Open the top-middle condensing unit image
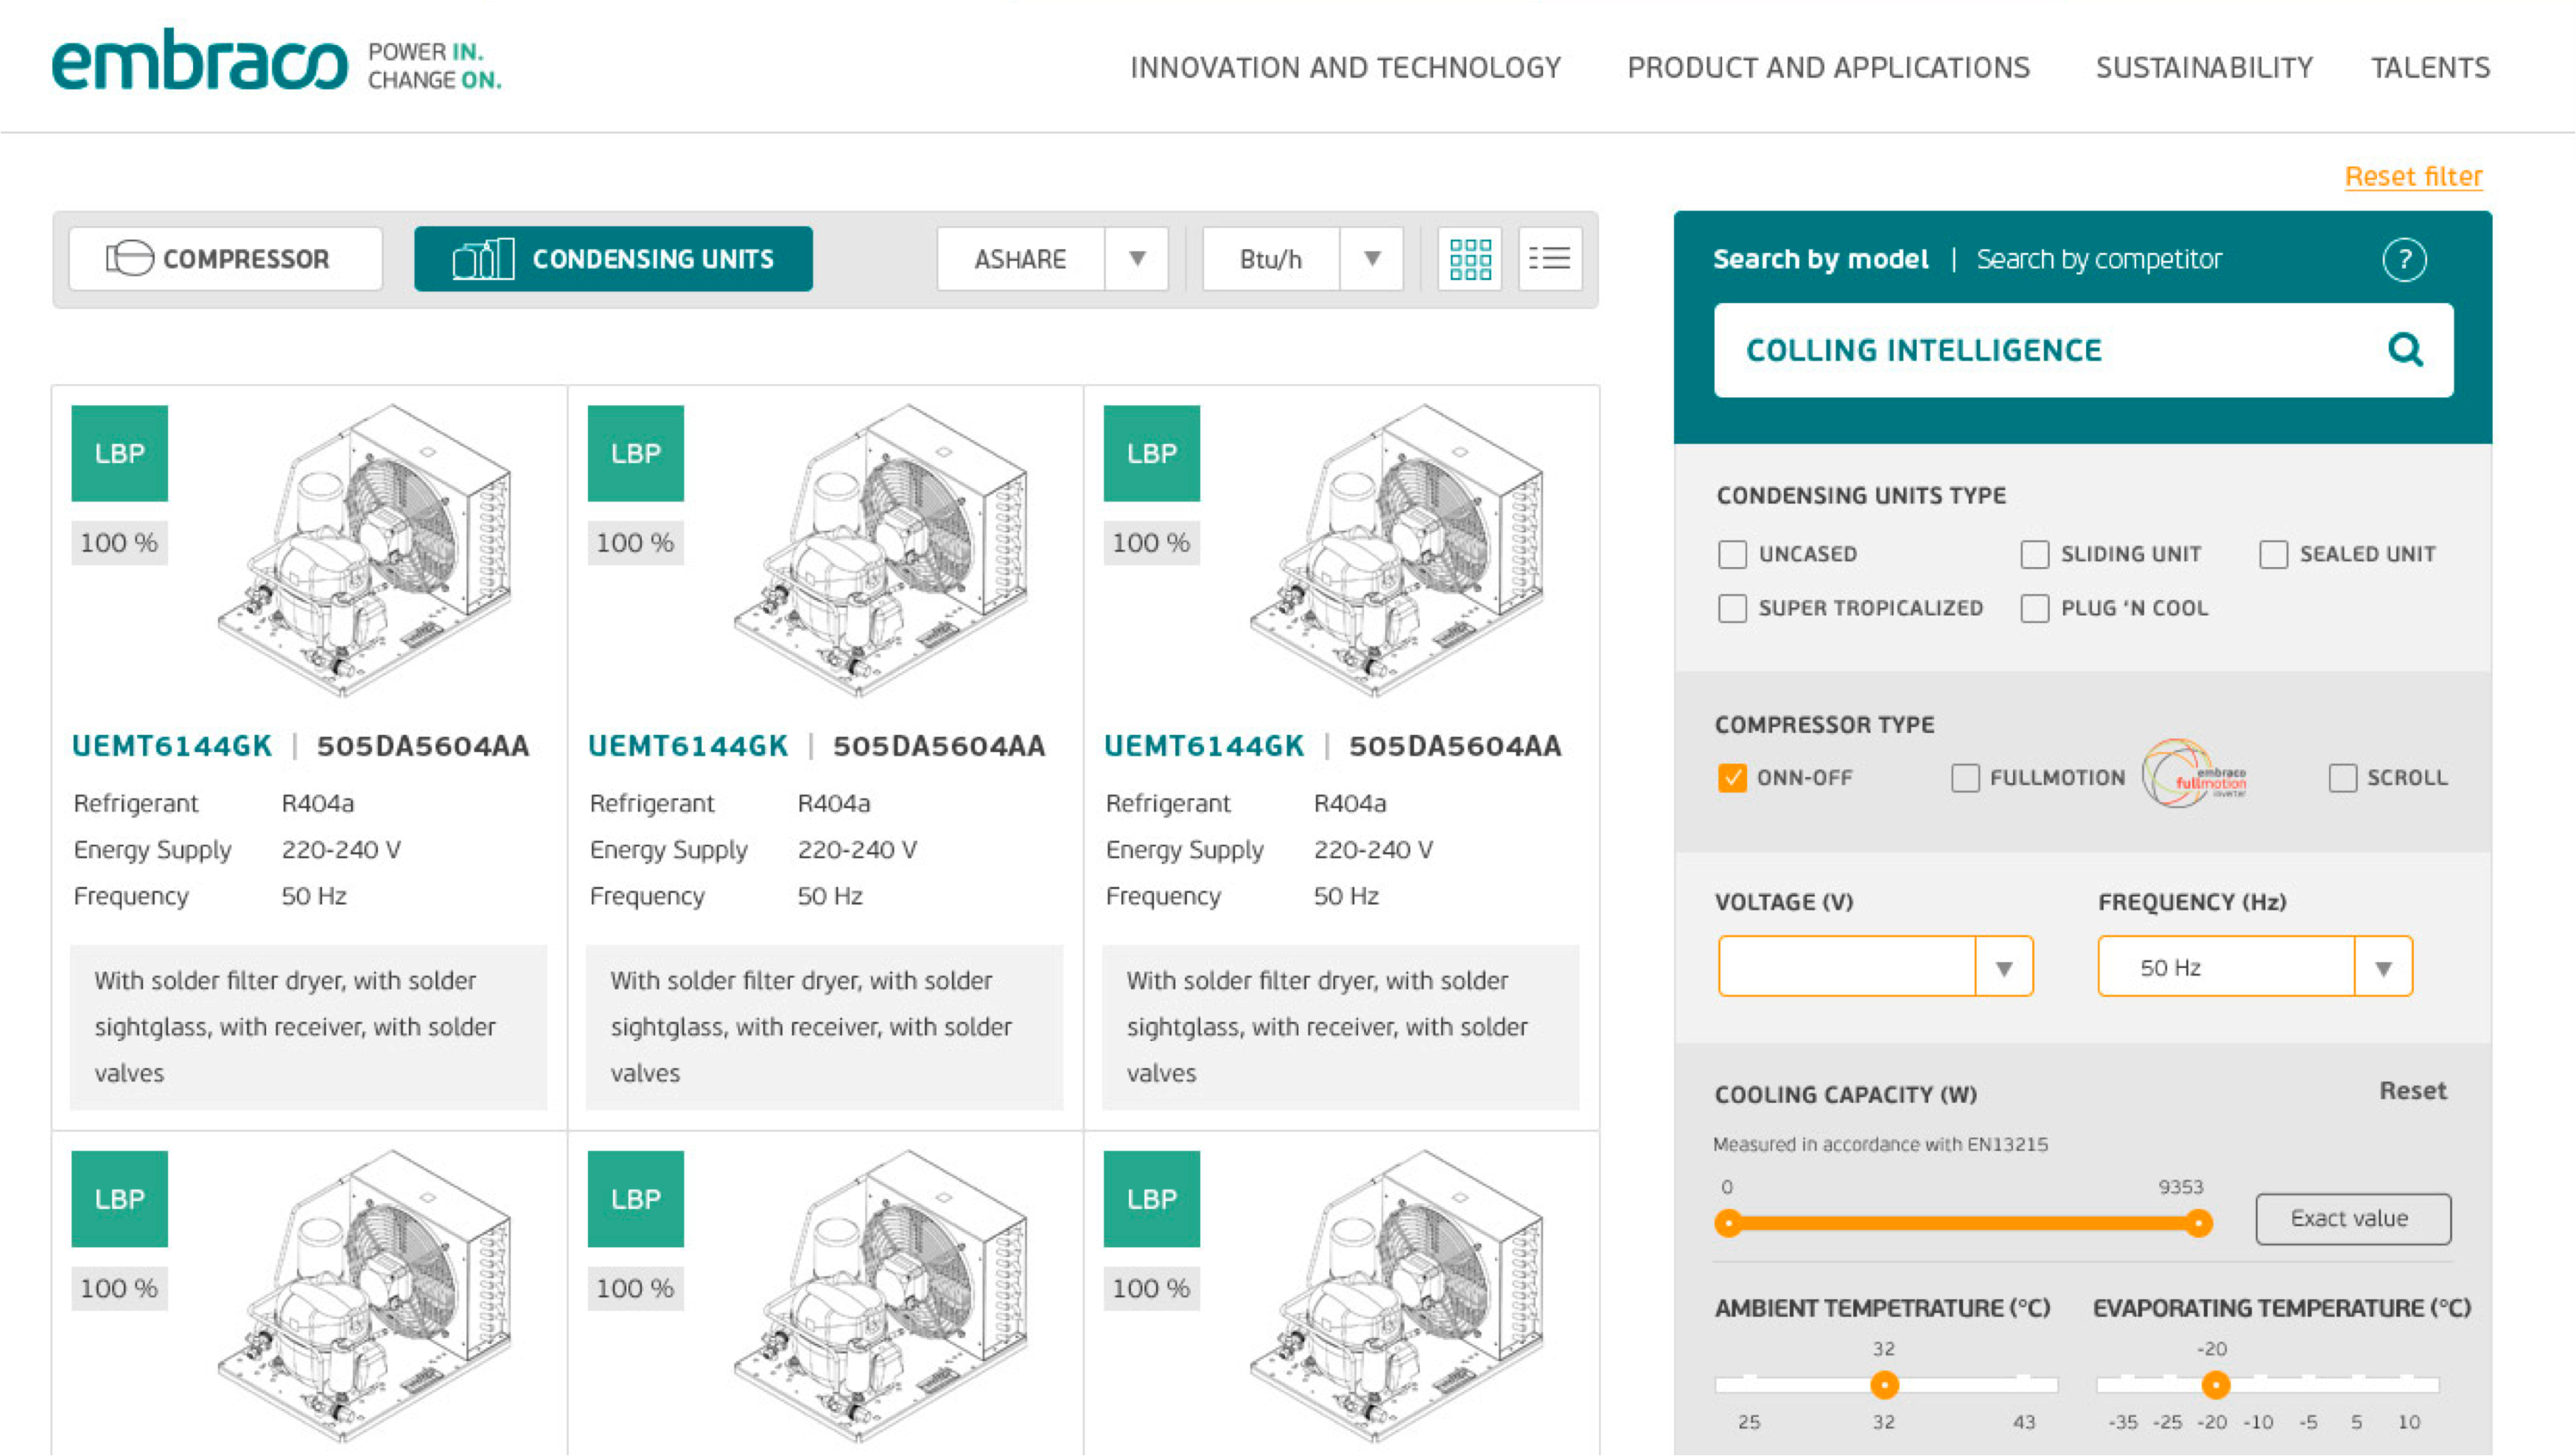Image resolution: width=2576 pixels, height=1456 pixels. coord(881,551)
